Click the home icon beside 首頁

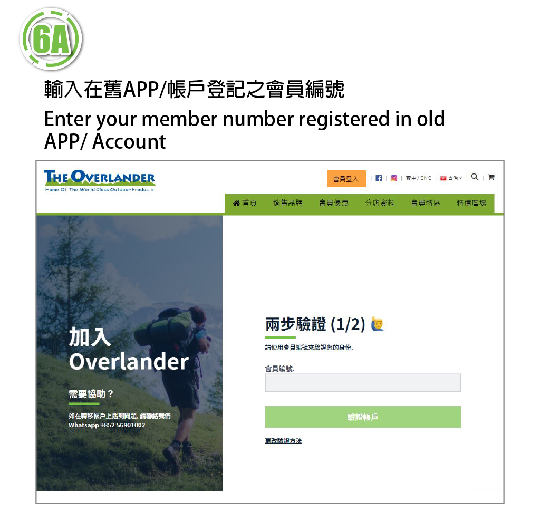(236, 203)
